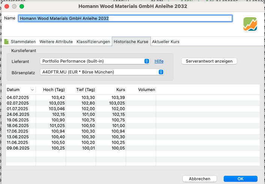Screen dimensions: 265x184
Task: Open the Klassifizierungen tab
Action: 93,42
